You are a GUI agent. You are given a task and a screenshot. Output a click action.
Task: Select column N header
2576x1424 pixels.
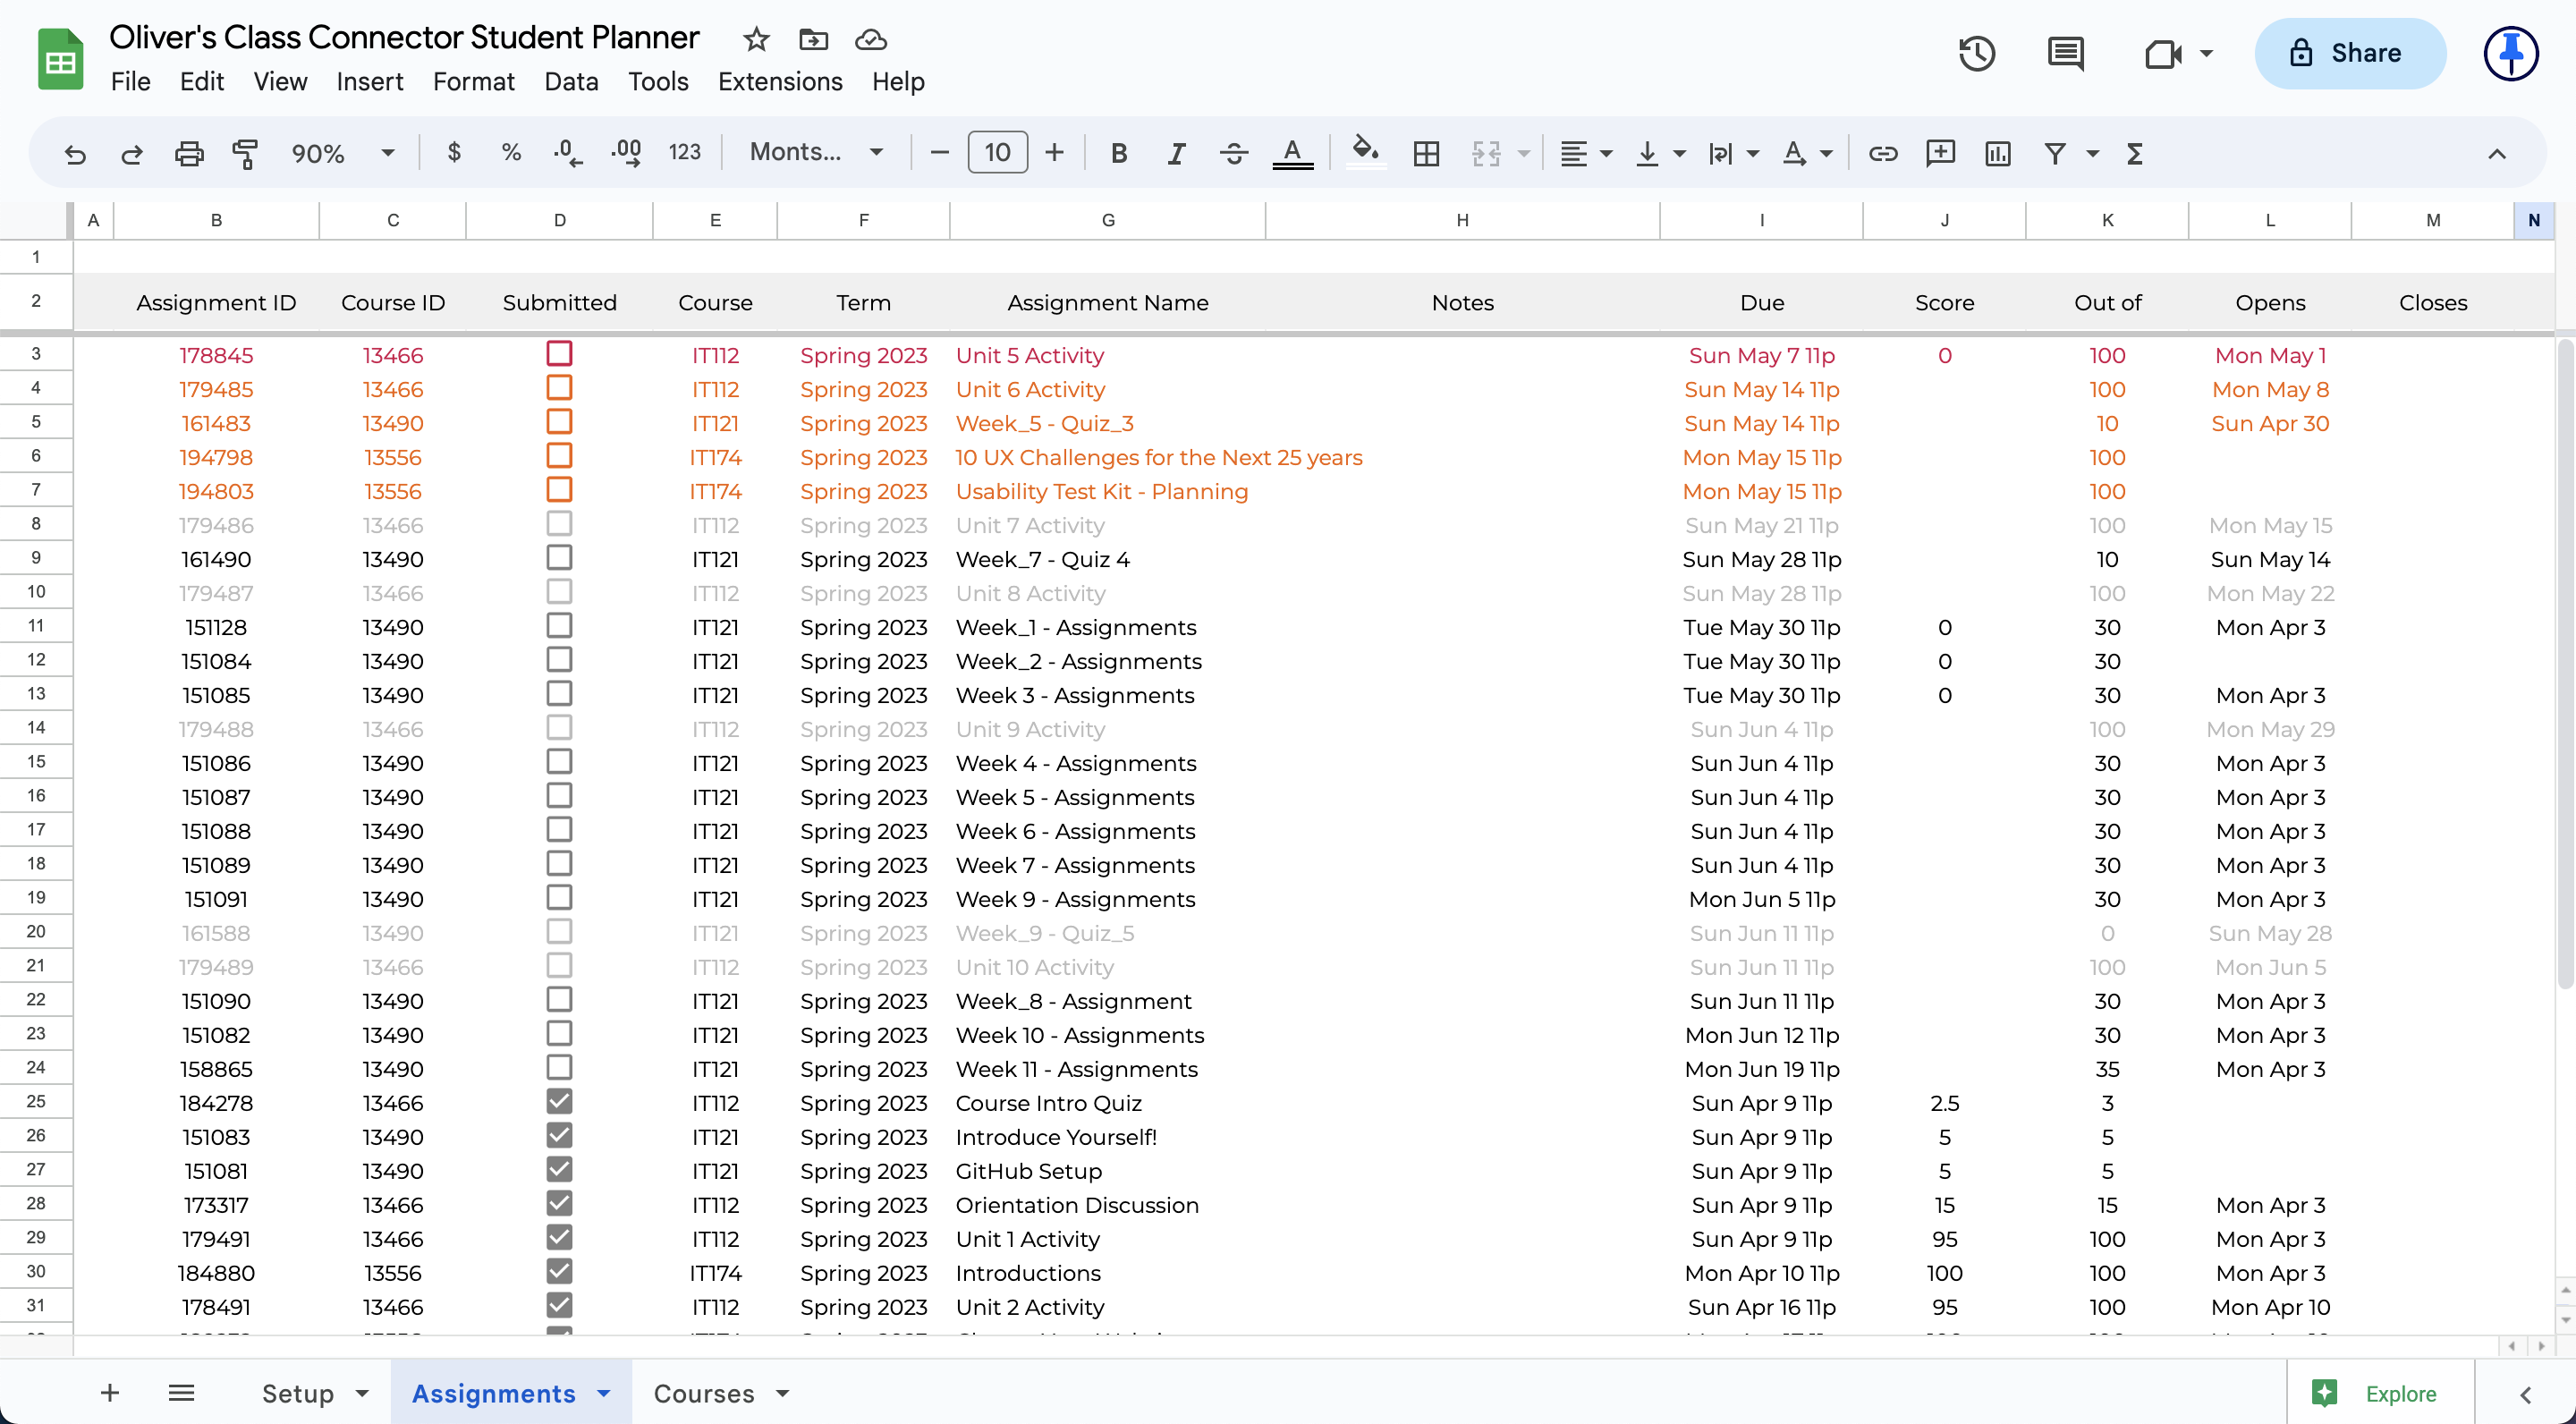pos(2533,220)
